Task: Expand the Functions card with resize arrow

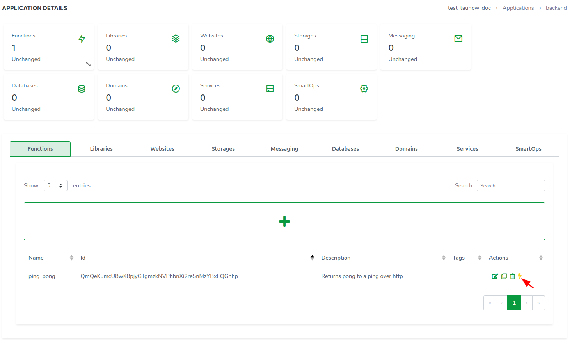Action: pyautogui.click(x=88, y=64)
